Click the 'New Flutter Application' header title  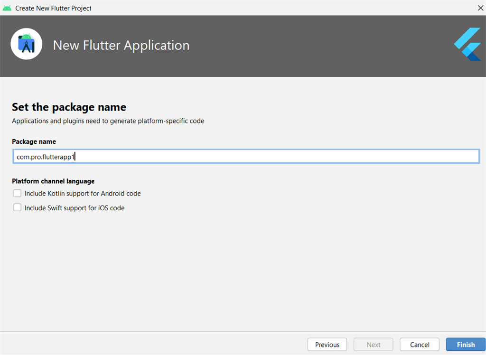[x=121, y=46]
